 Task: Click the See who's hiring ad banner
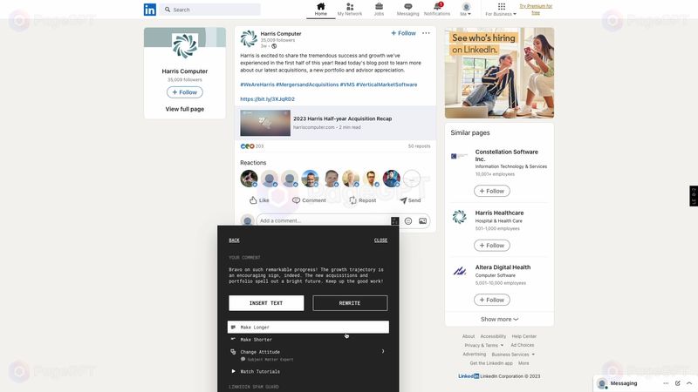[x=499, y=73]
